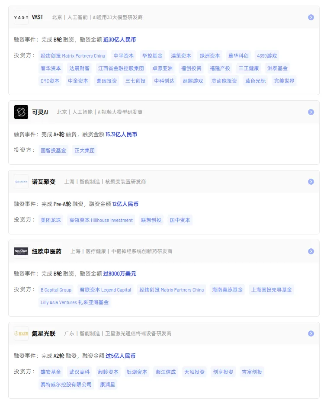
Task: Select the 钰湖资本 investor tag
Action: coord(137,372)
